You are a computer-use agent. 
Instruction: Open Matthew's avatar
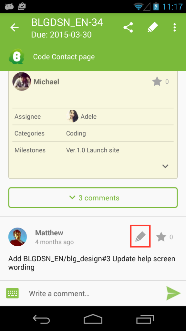click(17, 237)
